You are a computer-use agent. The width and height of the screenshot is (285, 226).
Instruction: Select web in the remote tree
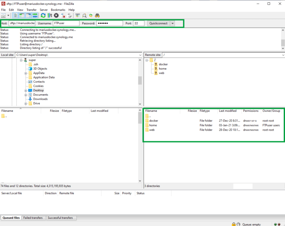pyautogui.click(x=161, y=73)
